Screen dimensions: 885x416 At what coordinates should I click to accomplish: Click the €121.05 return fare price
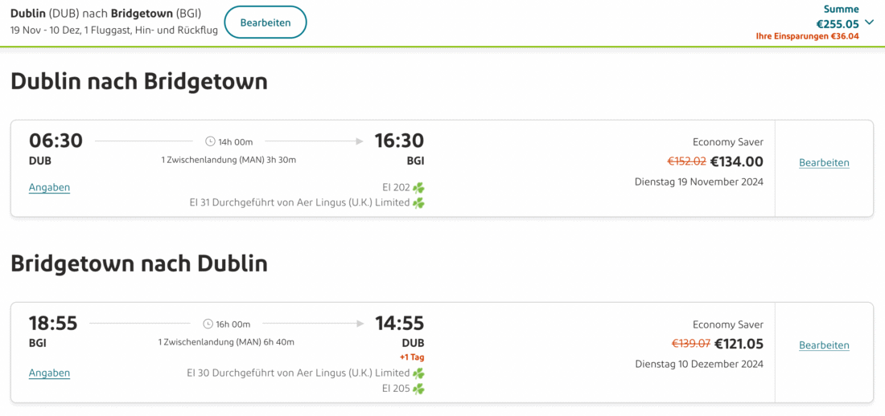pos(739,344)
